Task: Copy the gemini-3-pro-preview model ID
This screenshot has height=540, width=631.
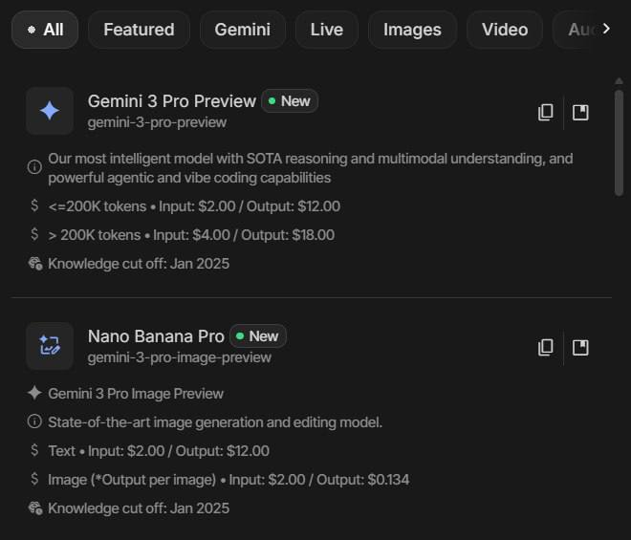Action: click(545, 113)
